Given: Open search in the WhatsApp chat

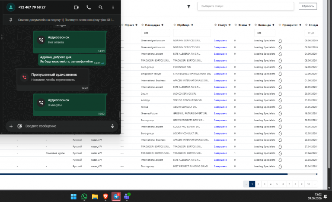Looking at the screenshot, I should coord(101,7).
